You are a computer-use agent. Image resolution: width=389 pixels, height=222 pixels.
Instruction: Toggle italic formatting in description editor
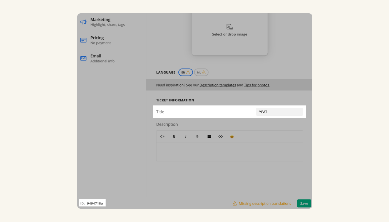pyautogui.click(x=186, y=137)
